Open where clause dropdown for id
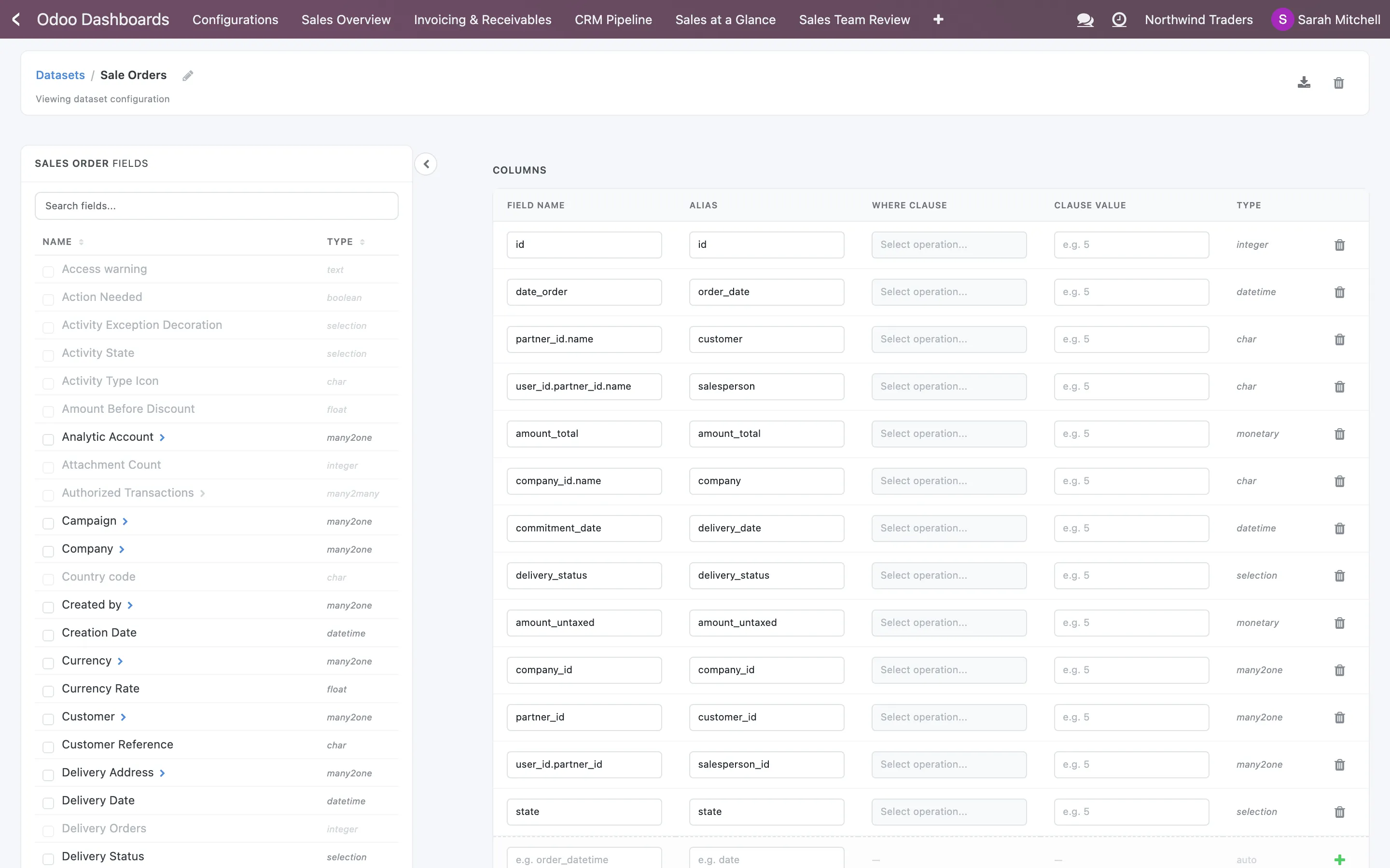The width and height of the screenshot is (1390, 868). click(948, 244)
